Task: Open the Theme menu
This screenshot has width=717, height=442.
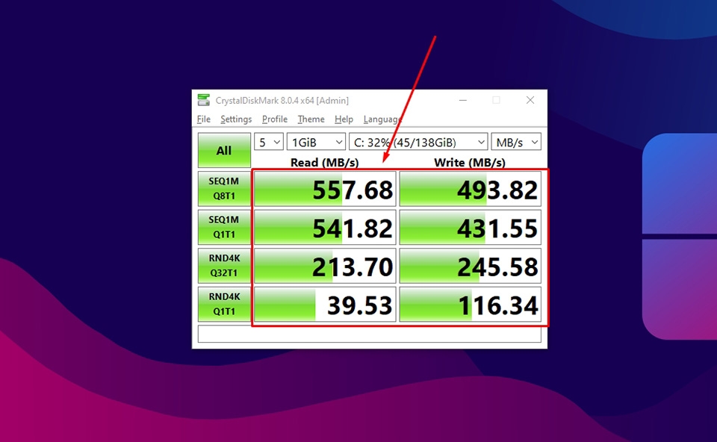Action: pyautogui.click(x=311, y=119)
